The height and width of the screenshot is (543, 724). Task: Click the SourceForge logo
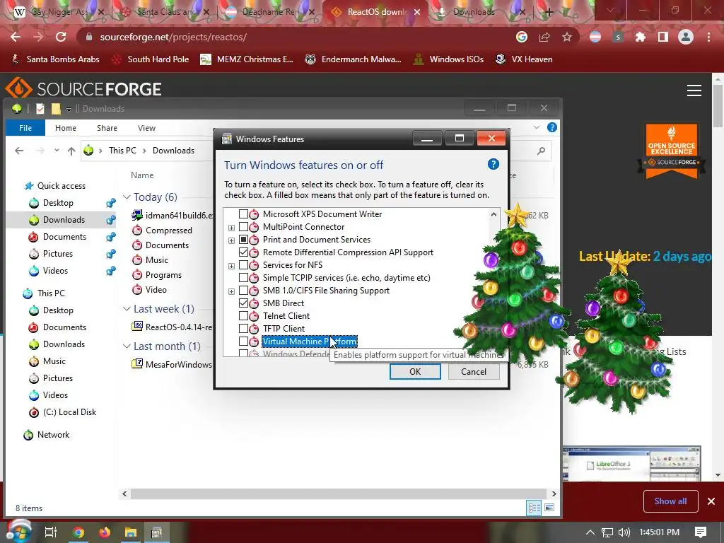[83, 88]
